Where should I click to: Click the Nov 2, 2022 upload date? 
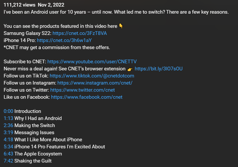click(51, 5)
